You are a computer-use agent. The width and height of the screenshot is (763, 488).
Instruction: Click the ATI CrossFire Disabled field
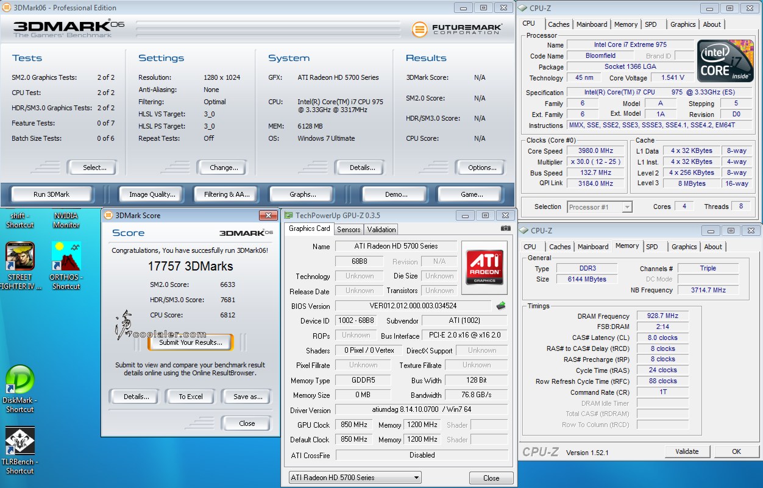pos(422,455)
